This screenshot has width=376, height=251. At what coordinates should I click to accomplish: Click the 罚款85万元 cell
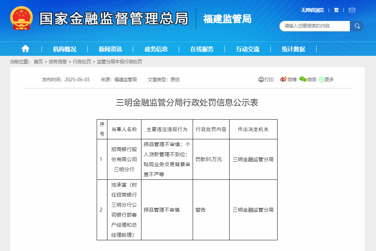click(211, 159)
